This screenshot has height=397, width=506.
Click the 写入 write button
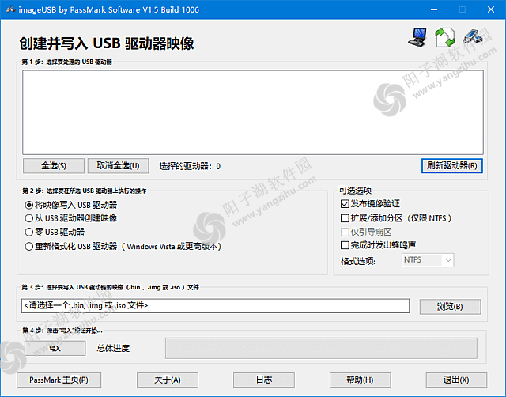click(55, 349)
